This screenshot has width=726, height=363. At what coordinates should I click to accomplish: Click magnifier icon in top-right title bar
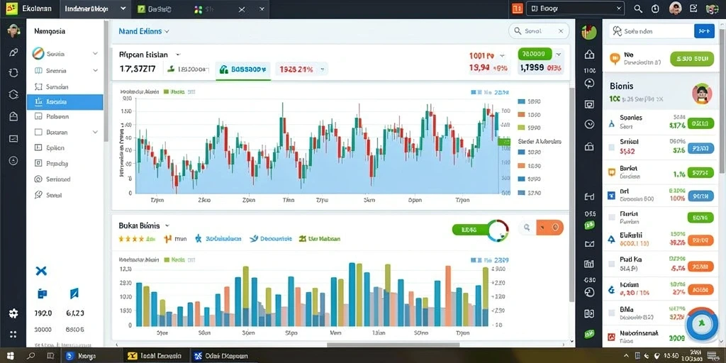pos(638,9)
